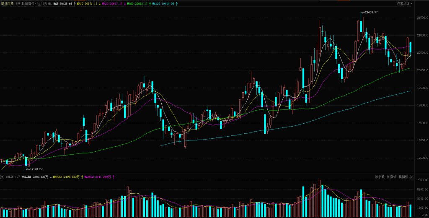429x218 pixels.
Task: Click the green arrow after MA60 value
Action: [150, 3]
